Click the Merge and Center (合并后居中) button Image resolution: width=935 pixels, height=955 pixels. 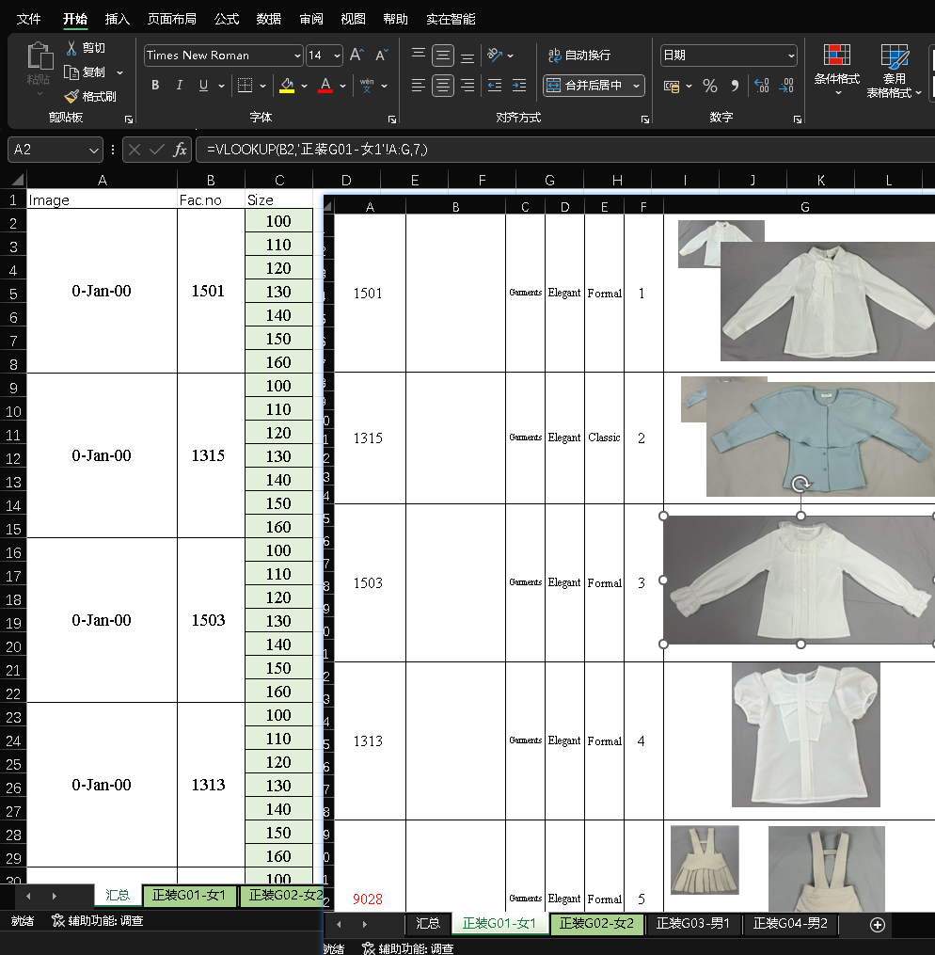tap(585, 86)
